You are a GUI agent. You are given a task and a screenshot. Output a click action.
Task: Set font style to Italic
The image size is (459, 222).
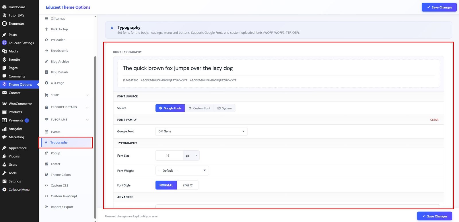(x=188, y=185)
